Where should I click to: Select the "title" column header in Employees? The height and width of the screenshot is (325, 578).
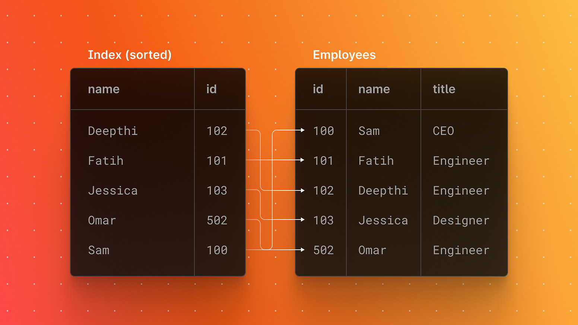tap(444, 89)
